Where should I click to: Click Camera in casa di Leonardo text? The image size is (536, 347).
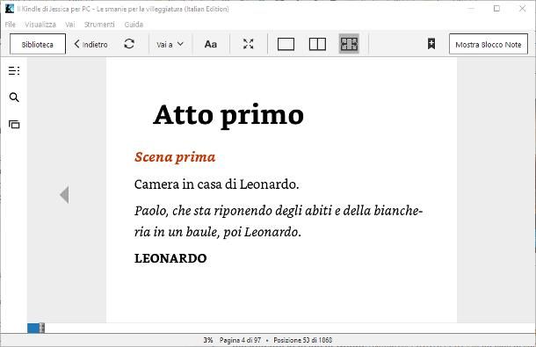217,184
